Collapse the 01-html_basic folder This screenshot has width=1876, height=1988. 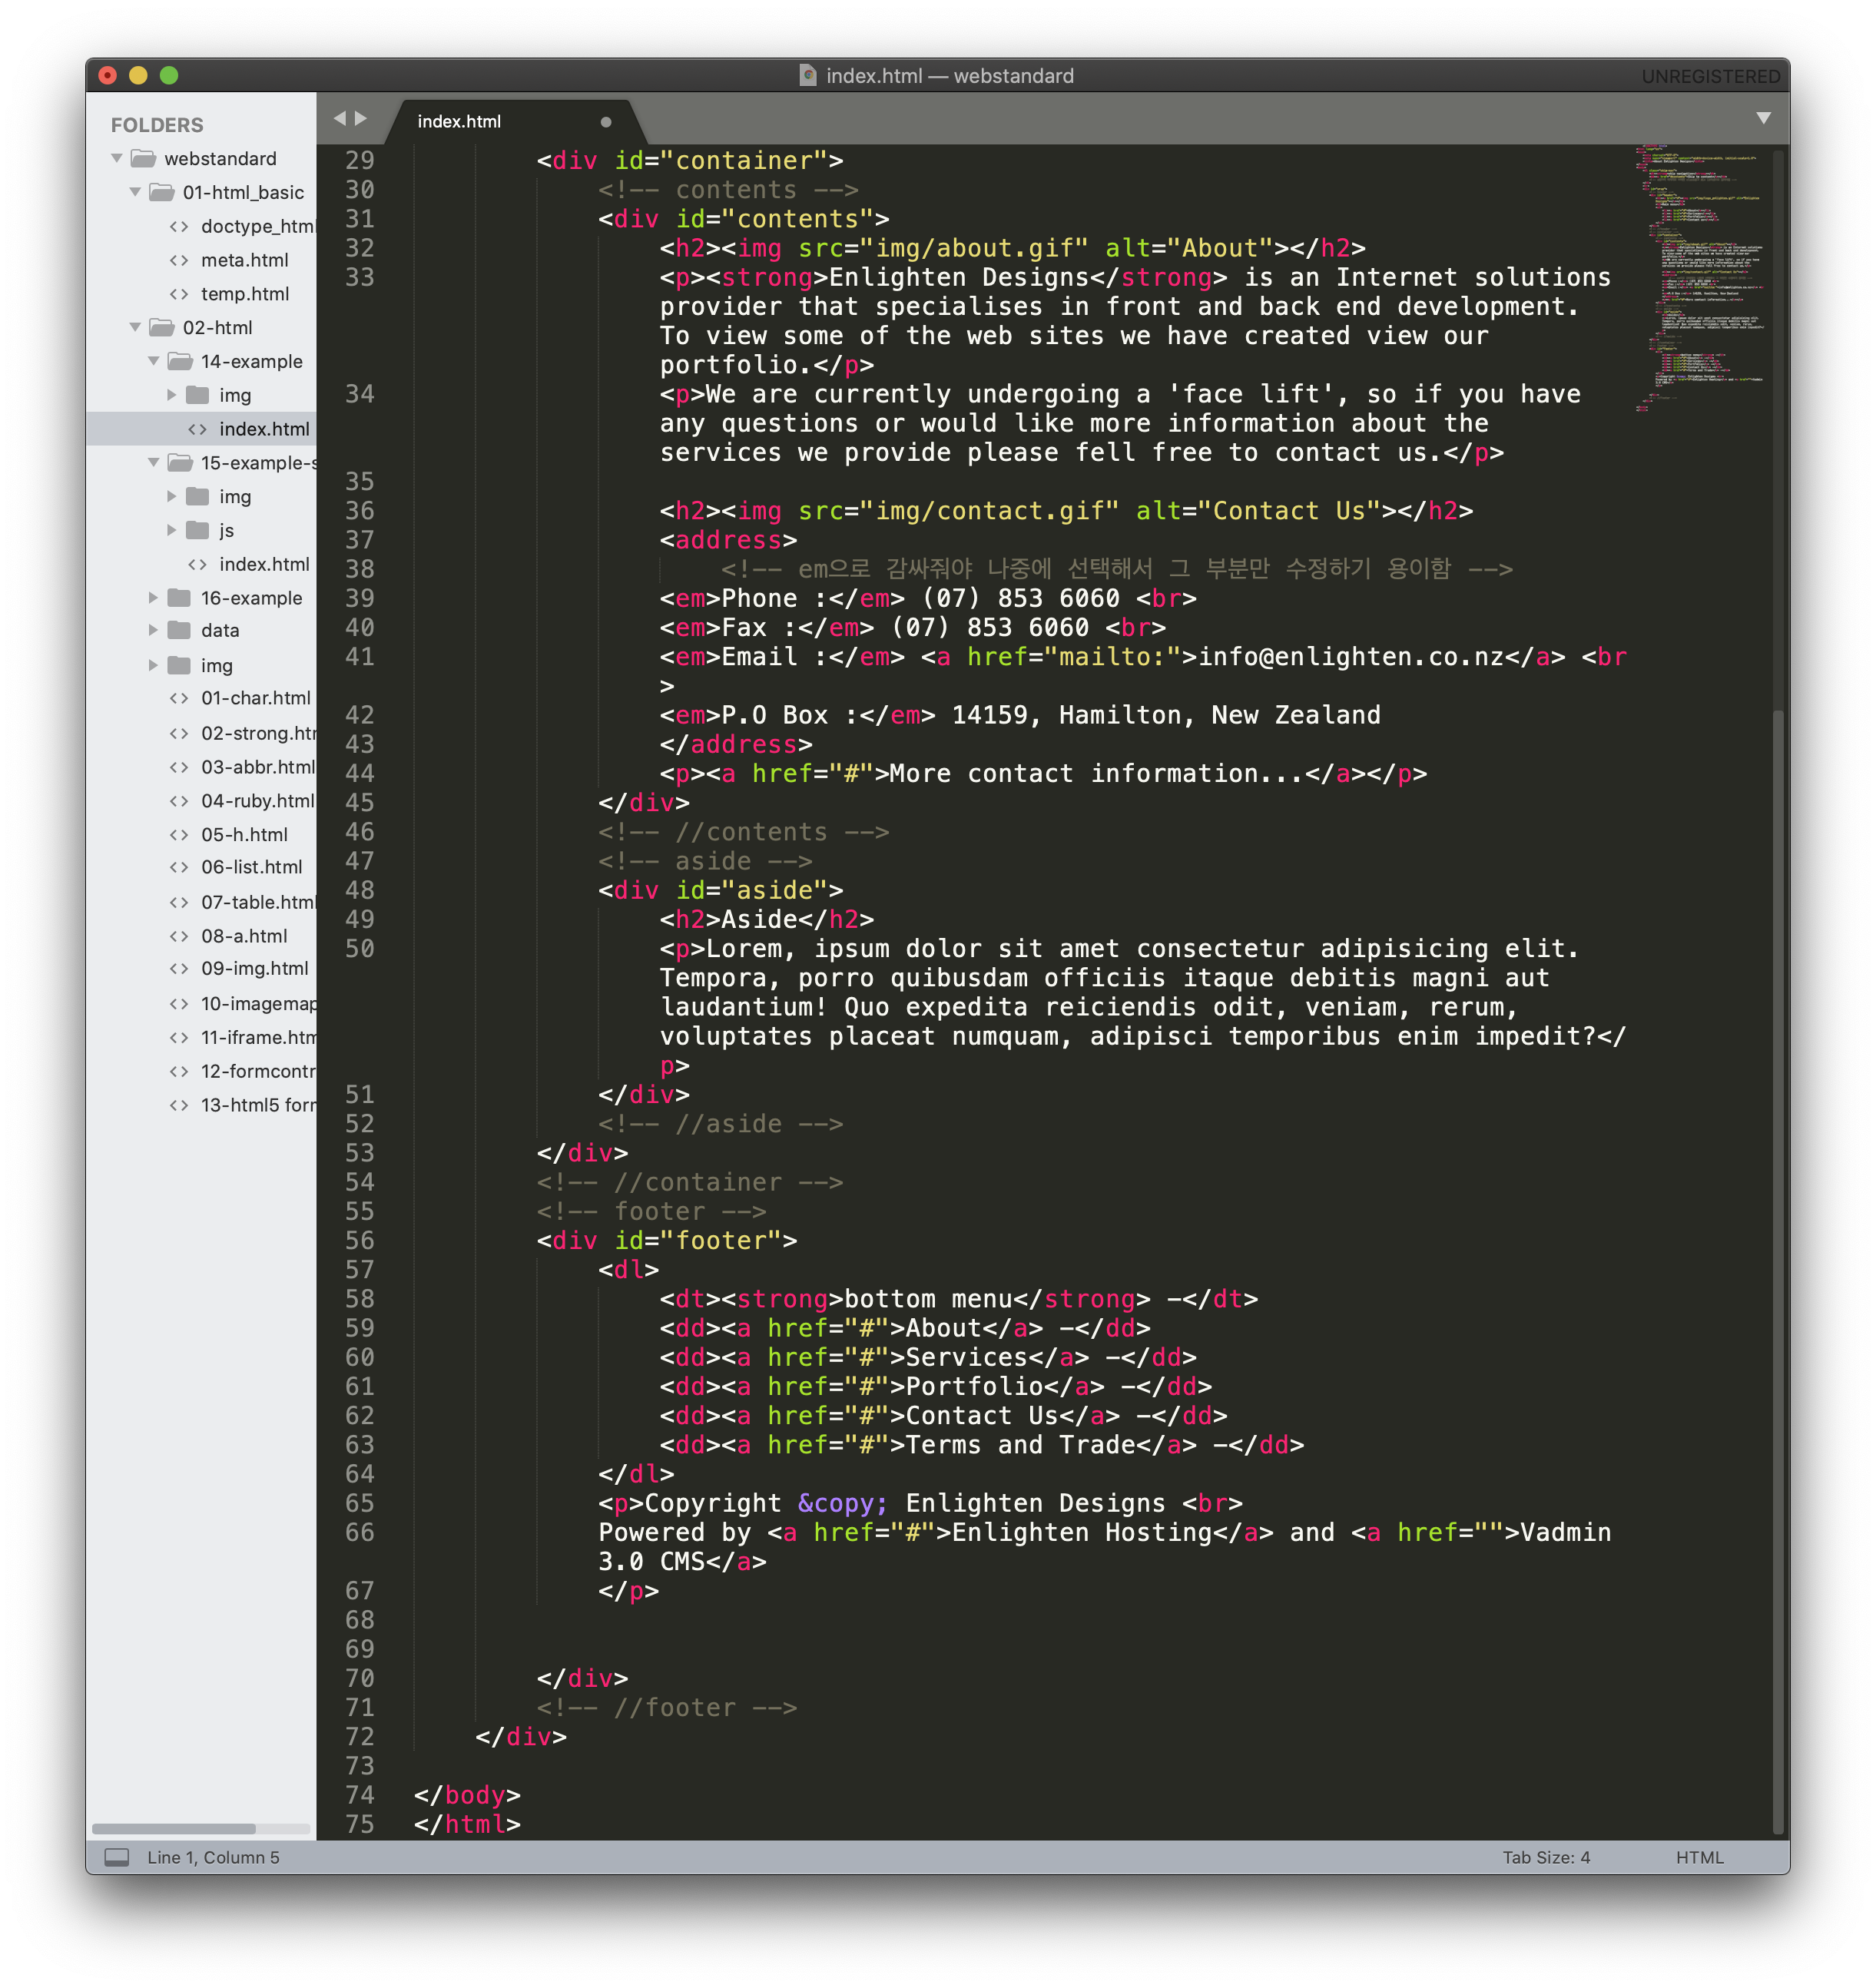(135, 192)
